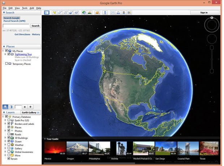Viewport: 224px width, 166px height.
Task: Hide the sidebar using toolbar button
Action: pos(47,13)
